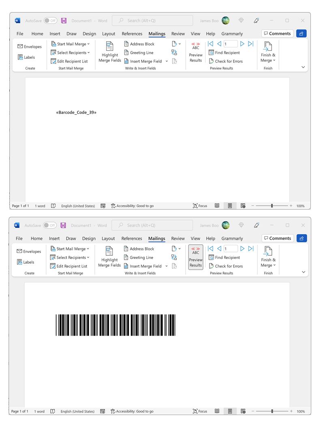Click Edit Recipient List in bottom window
Image resolution: width=323 pixels, height=428 pixels.
pyautogui.click(x=69, y=266)
